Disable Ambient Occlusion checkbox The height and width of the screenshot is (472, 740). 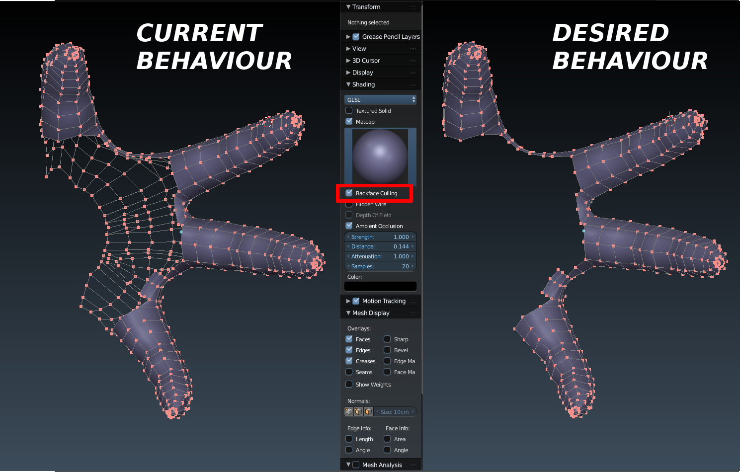click(349, 226)
